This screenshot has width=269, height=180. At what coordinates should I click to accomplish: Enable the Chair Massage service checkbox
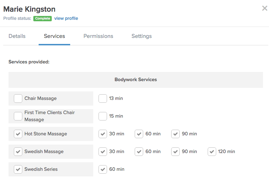18,99
